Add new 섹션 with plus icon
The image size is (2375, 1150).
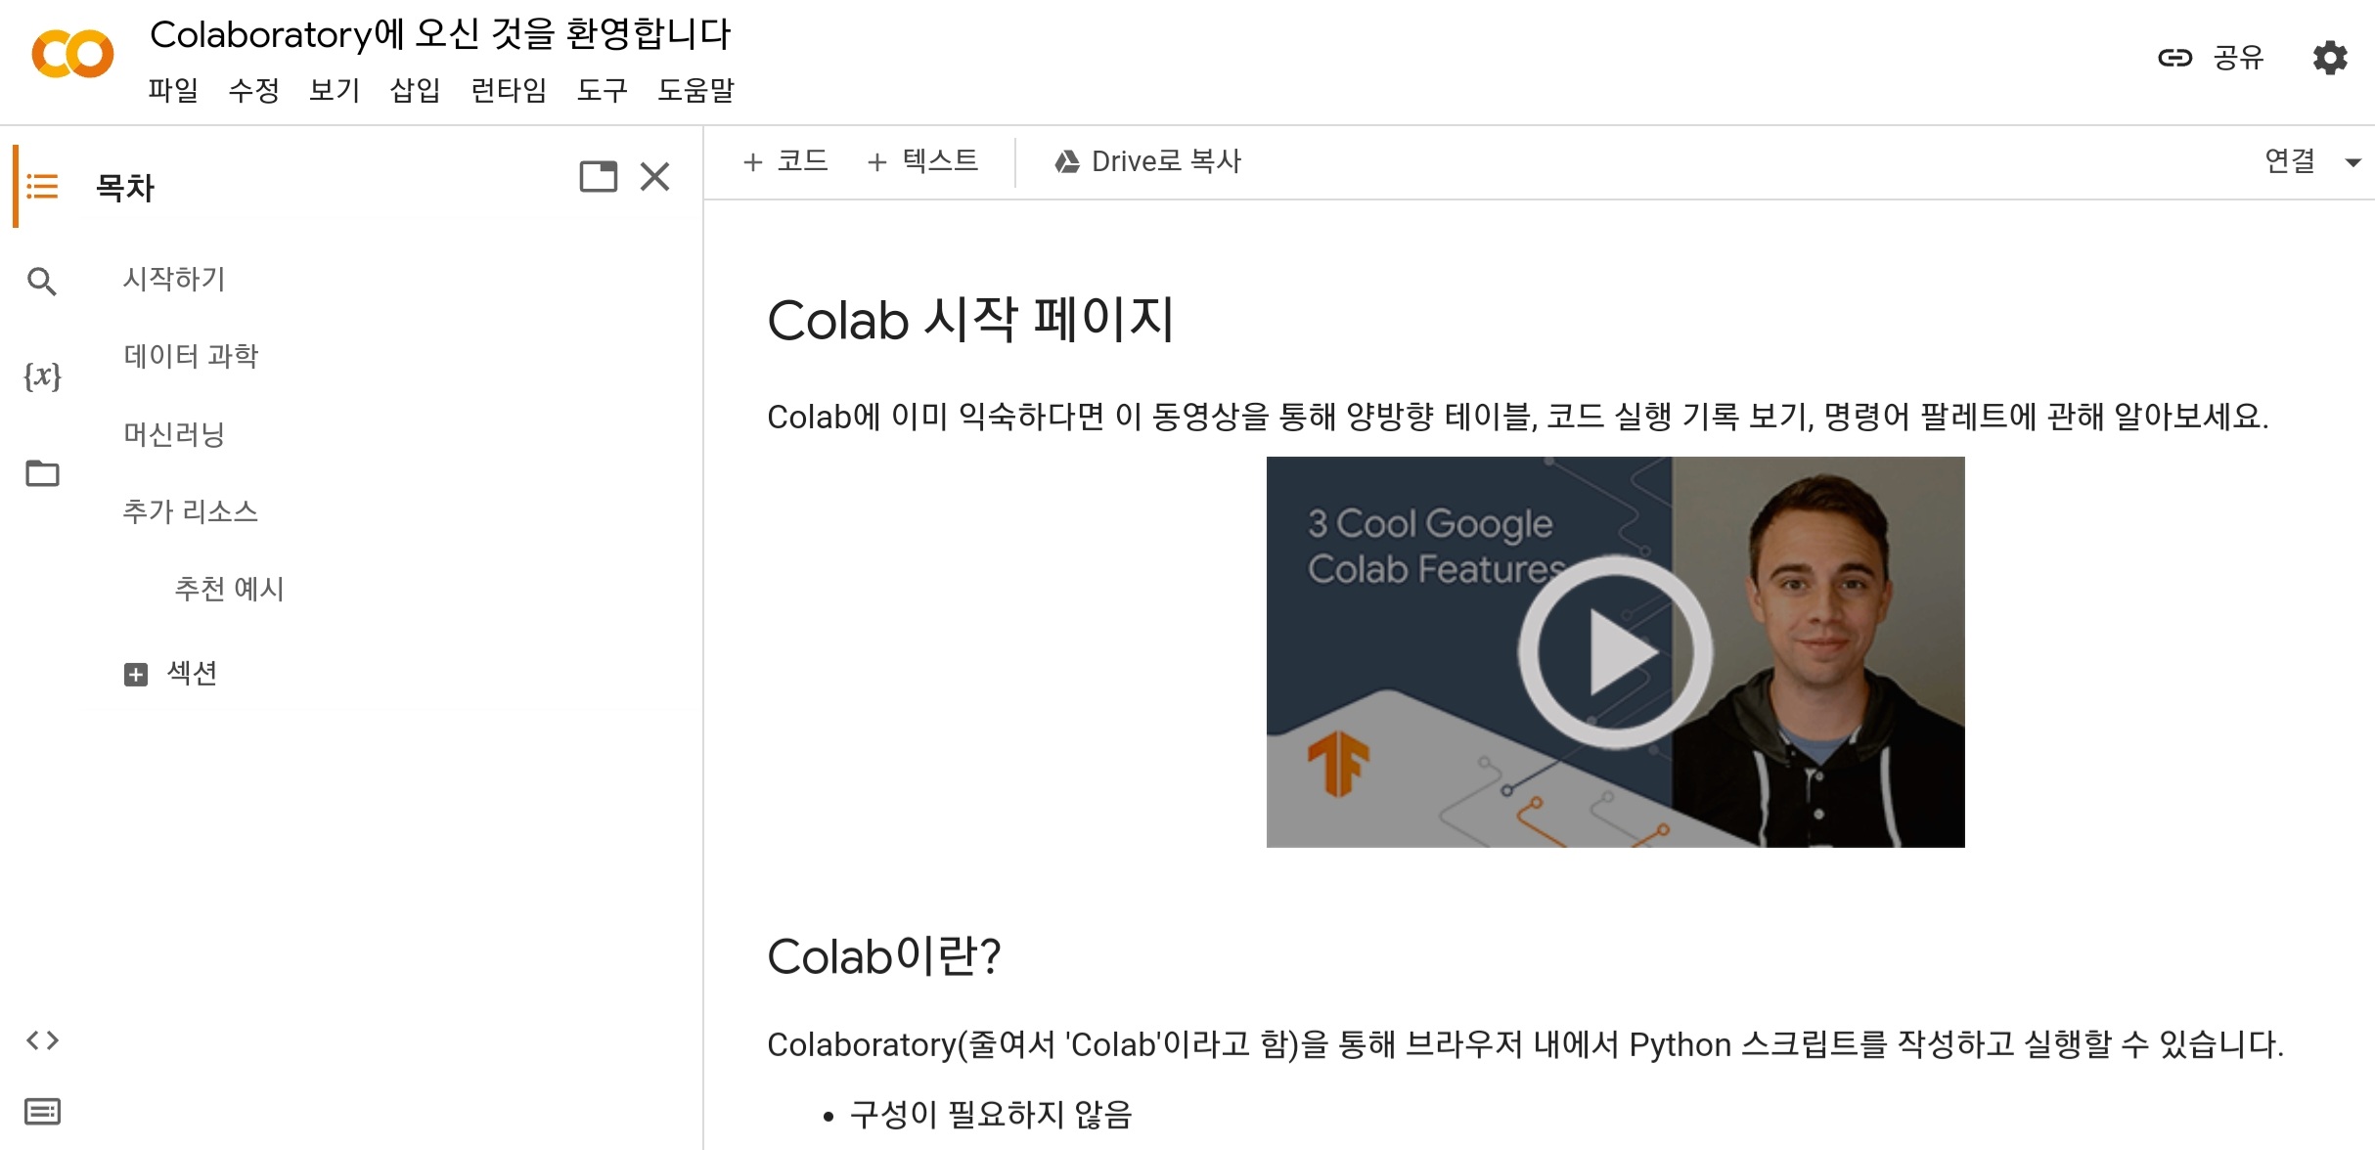pos(136,674)
